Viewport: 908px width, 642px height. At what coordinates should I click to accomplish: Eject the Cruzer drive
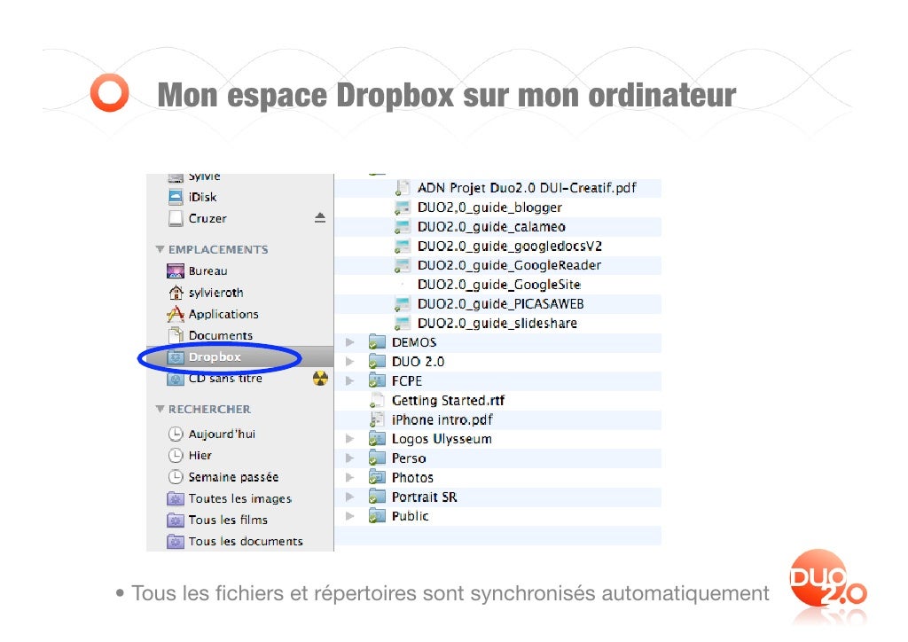[x=319, y=218]
